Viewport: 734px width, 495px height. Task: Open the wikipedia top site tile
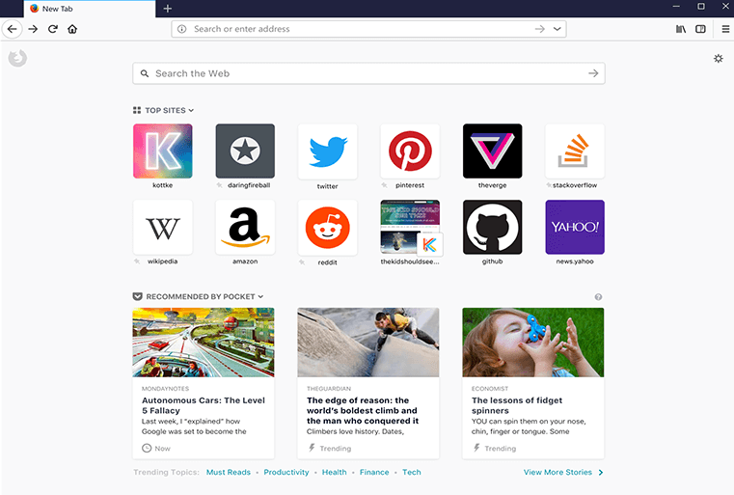click(162, 228)
